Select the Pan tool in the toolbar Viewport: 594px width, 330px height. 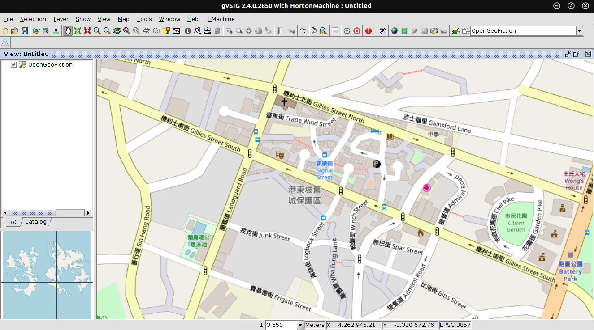click(x=68, y=31)
